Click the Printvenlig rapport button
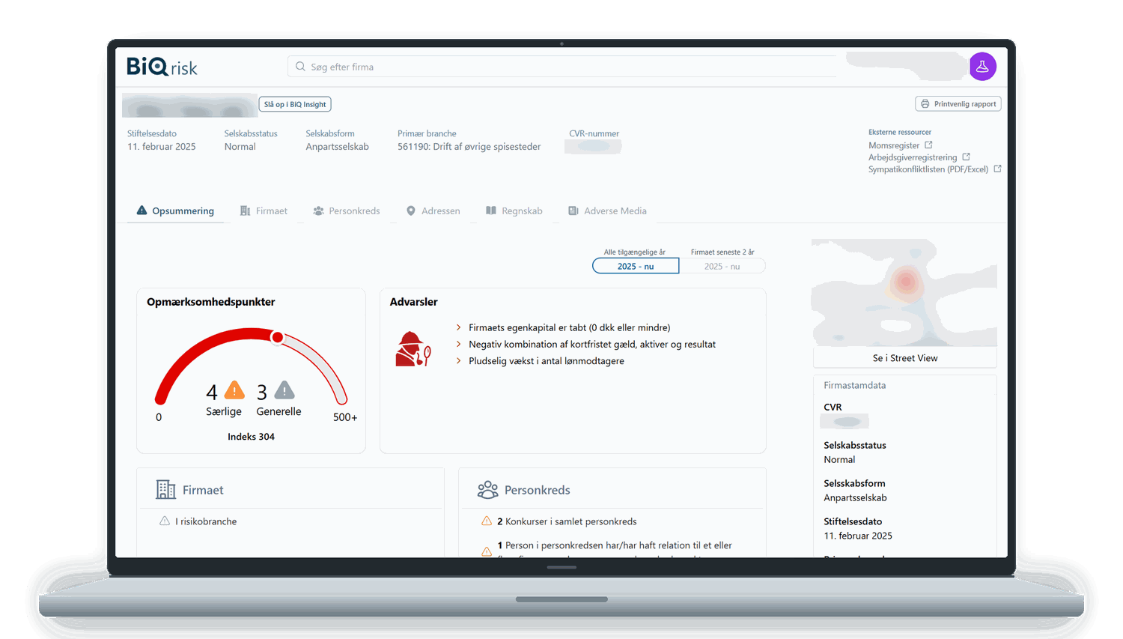 pos(958,104)
